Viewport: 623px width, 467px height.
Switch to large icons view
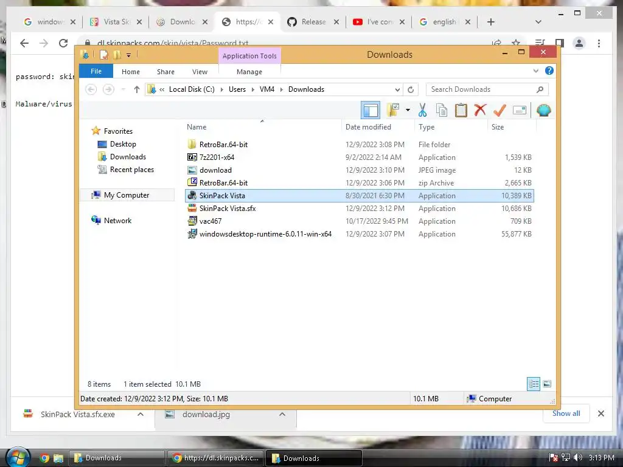click(x=547, y=384)
